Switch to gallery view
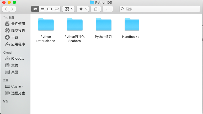The height and width of the screenshot is (114, 203). (x=56, y=9)
